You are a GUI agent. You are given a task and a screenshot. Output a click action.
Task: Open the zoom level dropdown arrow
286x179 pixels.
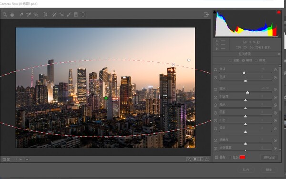[27, 159]
